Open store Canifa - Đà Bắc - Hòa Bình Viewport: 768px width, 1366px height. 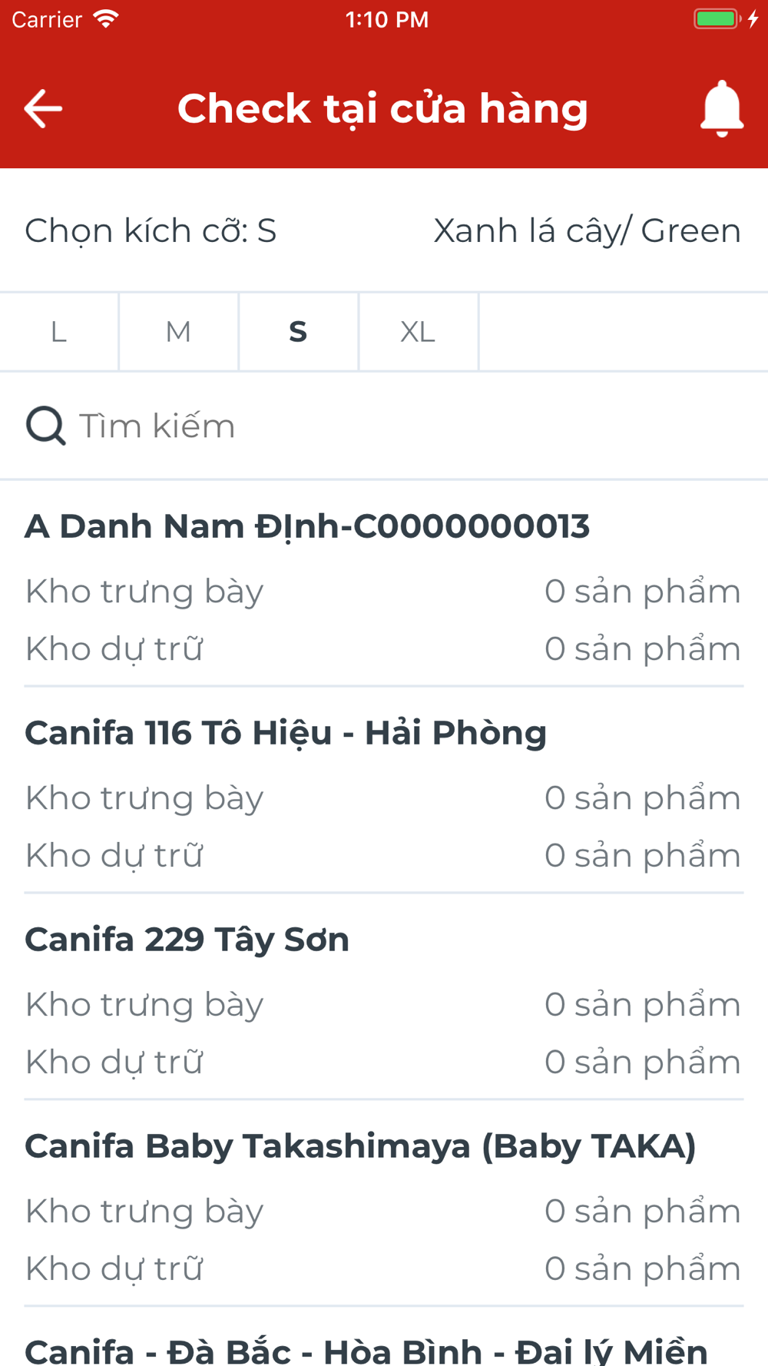point(366,1351)
